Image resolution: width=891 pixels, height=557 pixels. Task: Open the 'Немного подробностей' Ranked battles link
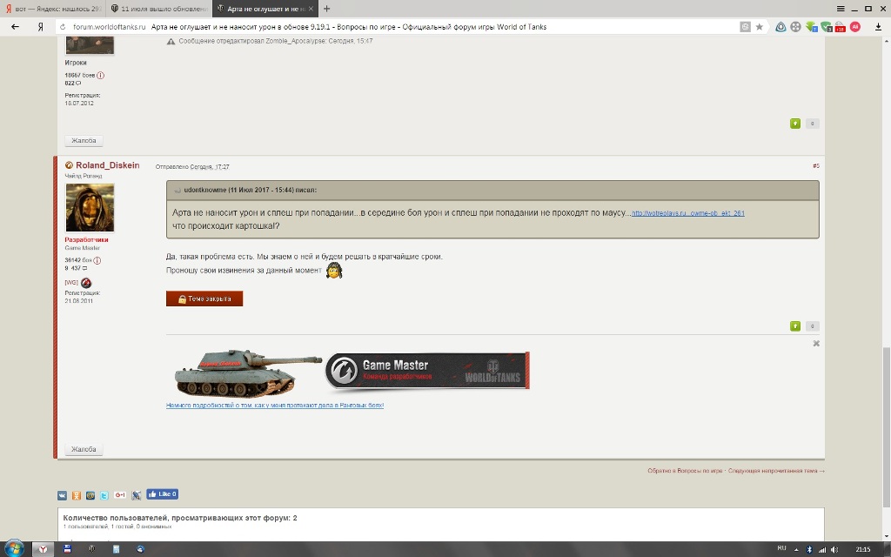(275, 406)
